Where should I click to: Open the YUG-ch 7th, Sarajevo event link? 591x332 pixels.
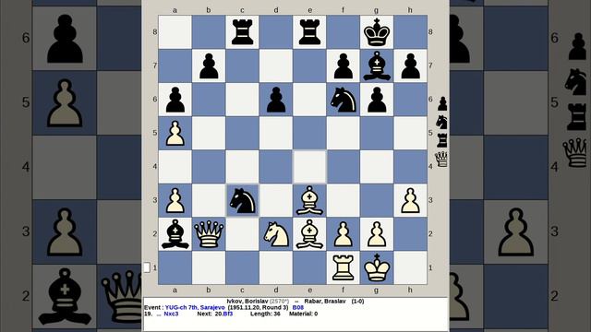[x=195, y=307]
